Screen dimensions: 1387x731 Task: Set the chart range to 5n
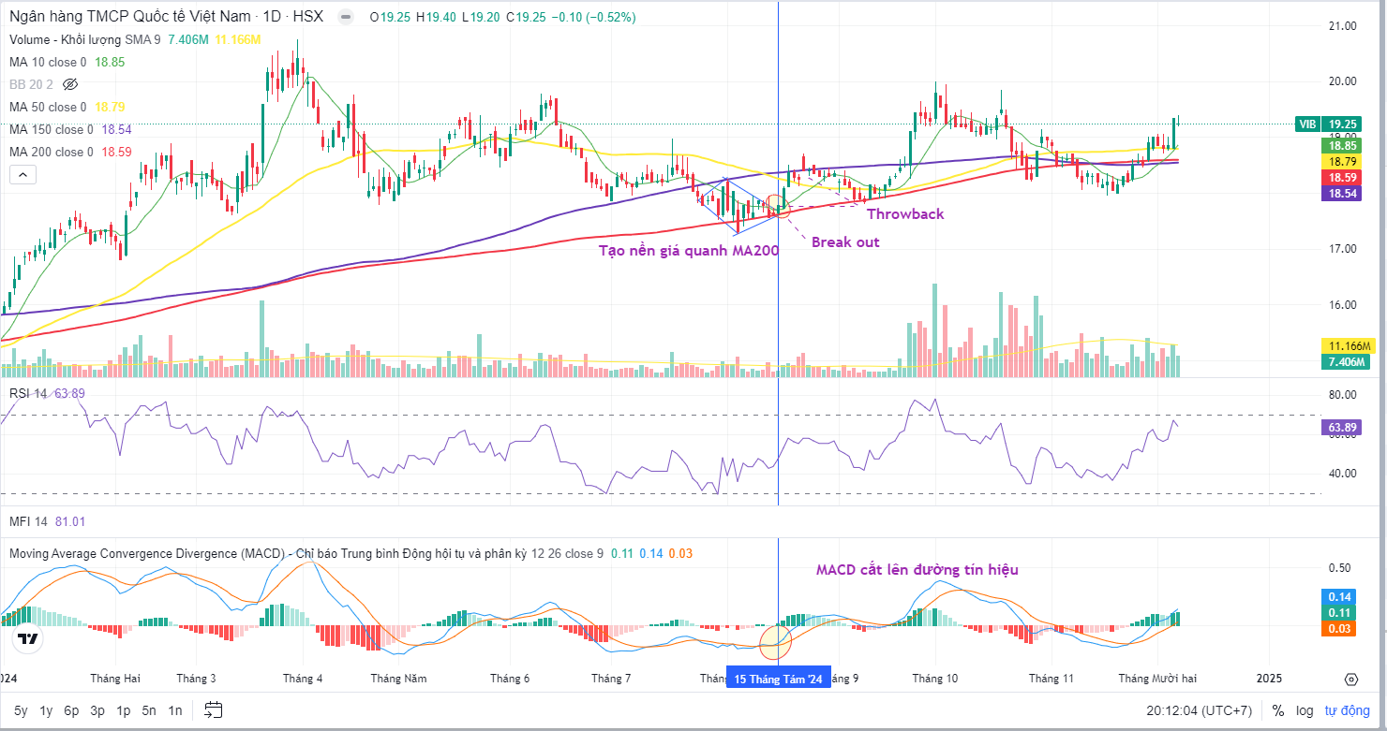tap(149, 710)
